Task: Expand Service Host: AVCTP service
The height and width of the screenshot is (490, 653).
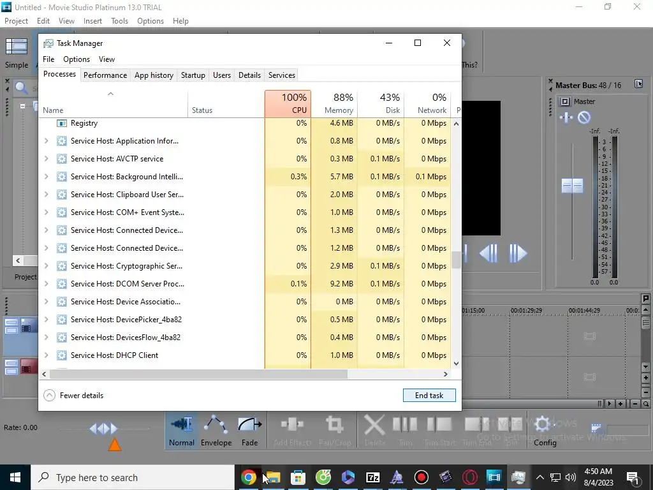Action: coord(46,159)
